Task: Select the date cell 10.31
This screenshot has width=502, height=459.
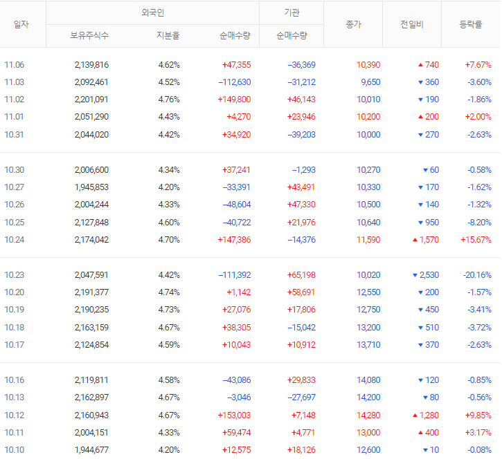Action: (x=14, y=135)
